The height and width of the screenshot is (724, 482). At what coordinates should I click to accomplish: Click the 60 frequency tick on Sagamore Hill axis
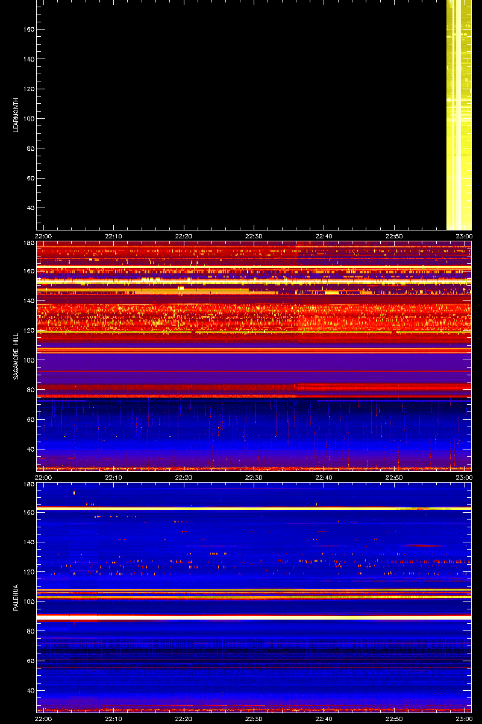(x=30, y=420)
